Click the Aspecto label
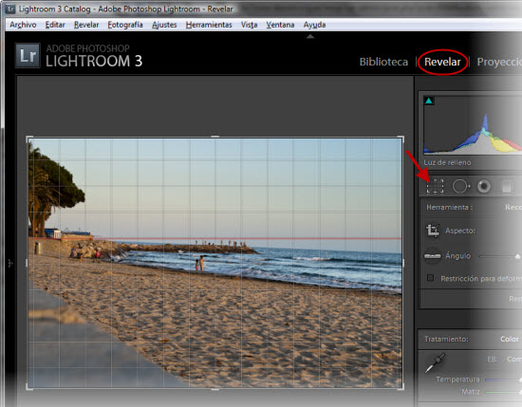Image resolution: width=522 pixels, height=407 pixels. [x=460, y=231]
